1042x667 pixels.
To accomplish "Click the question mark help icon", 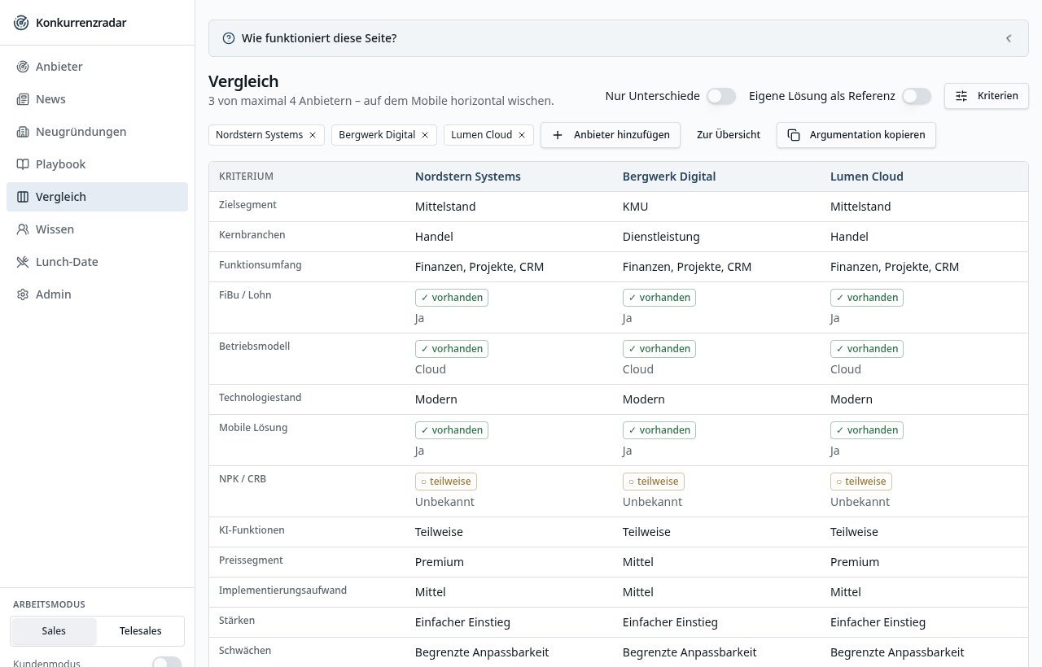I will (229, 38).
